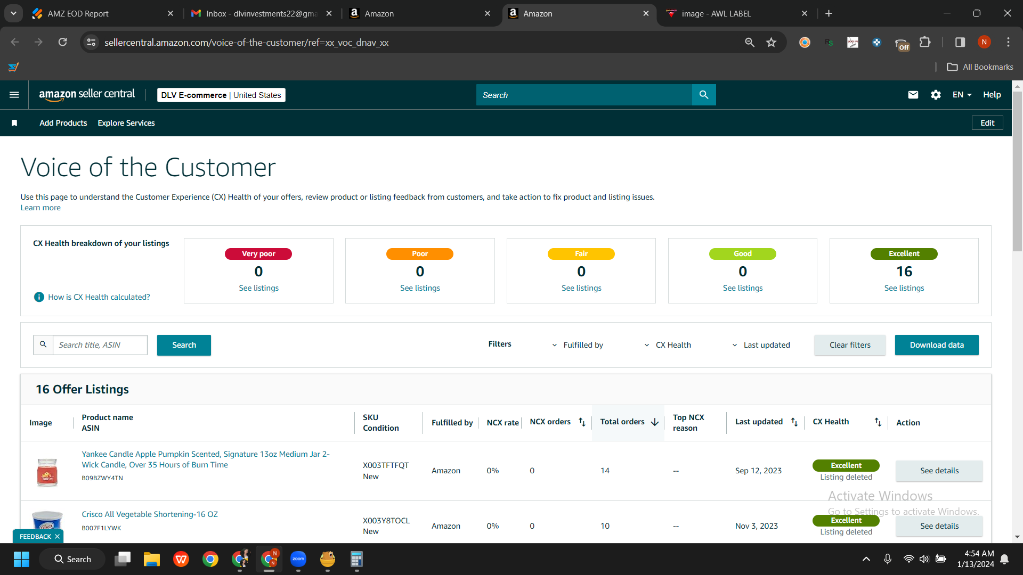Toggle the Chrome side panel icon

point(960,42)
